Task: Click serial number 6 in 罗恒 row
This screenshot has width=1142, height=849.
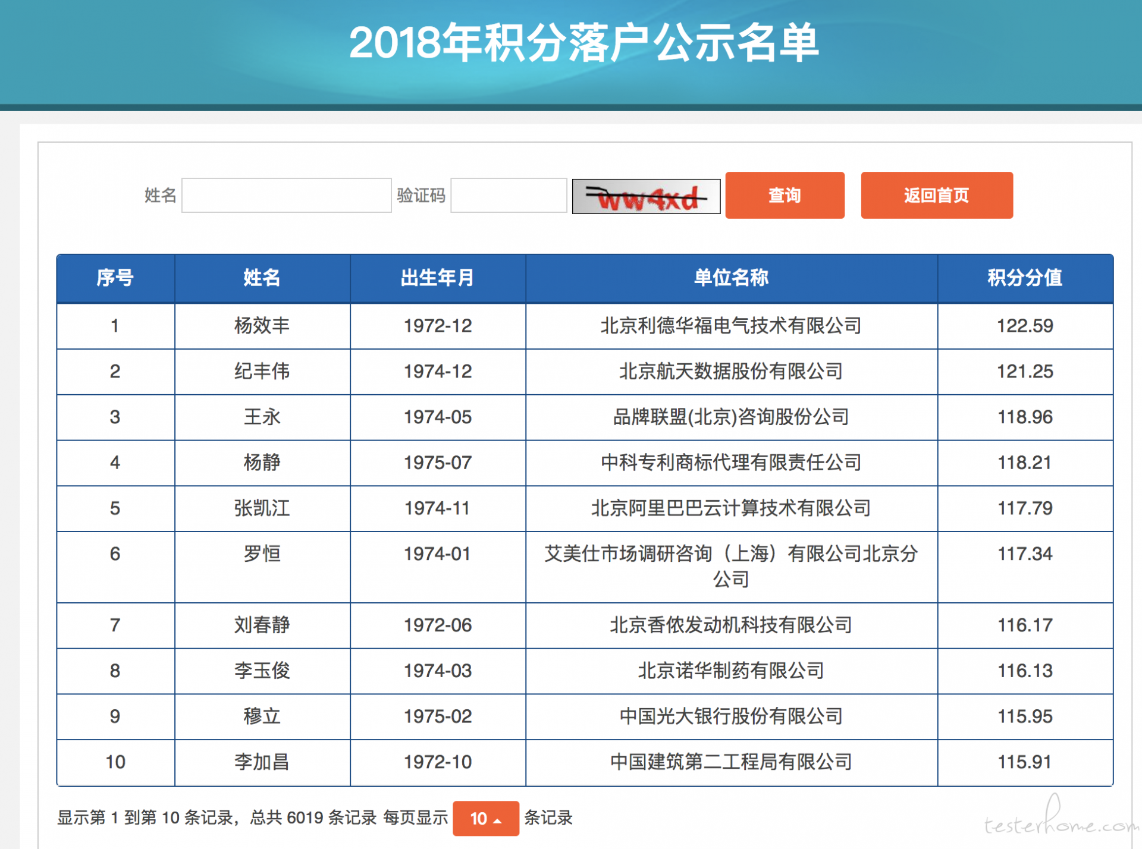Action: coord(115,554)
